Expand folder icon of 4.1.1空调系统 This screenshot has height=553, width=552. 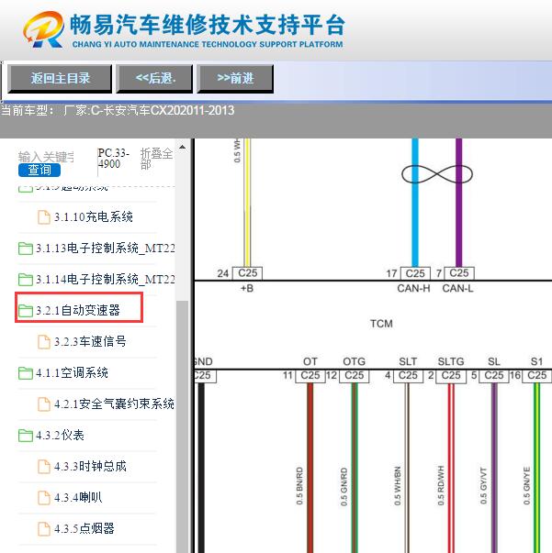(26, 373)
